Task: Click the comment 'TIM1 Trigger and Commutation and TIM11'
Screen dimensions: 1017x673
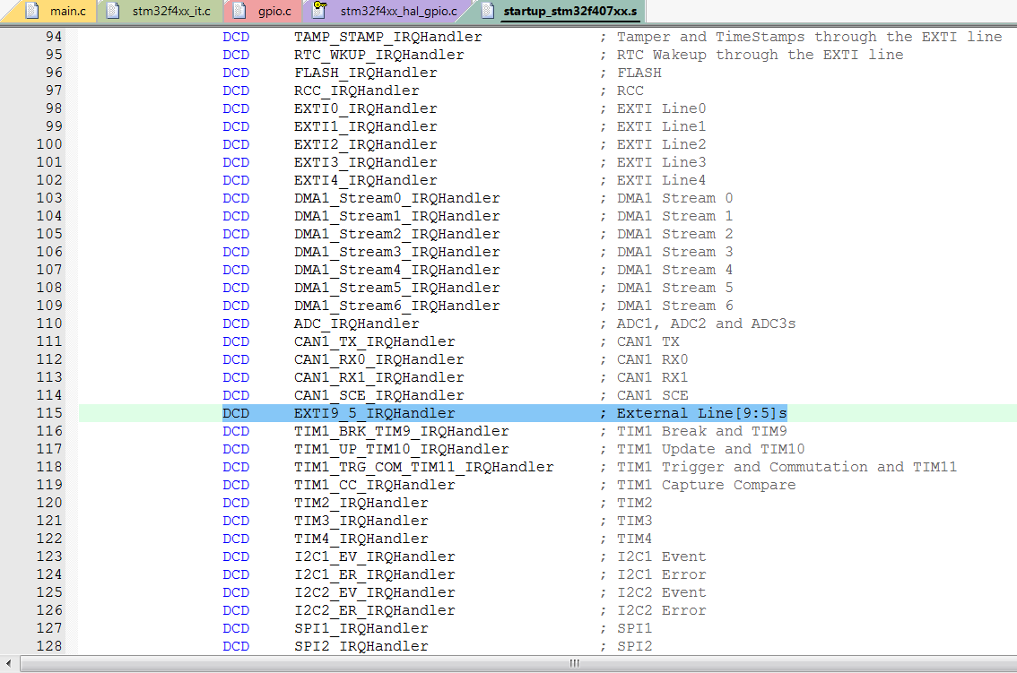Action: click(787, 467)
